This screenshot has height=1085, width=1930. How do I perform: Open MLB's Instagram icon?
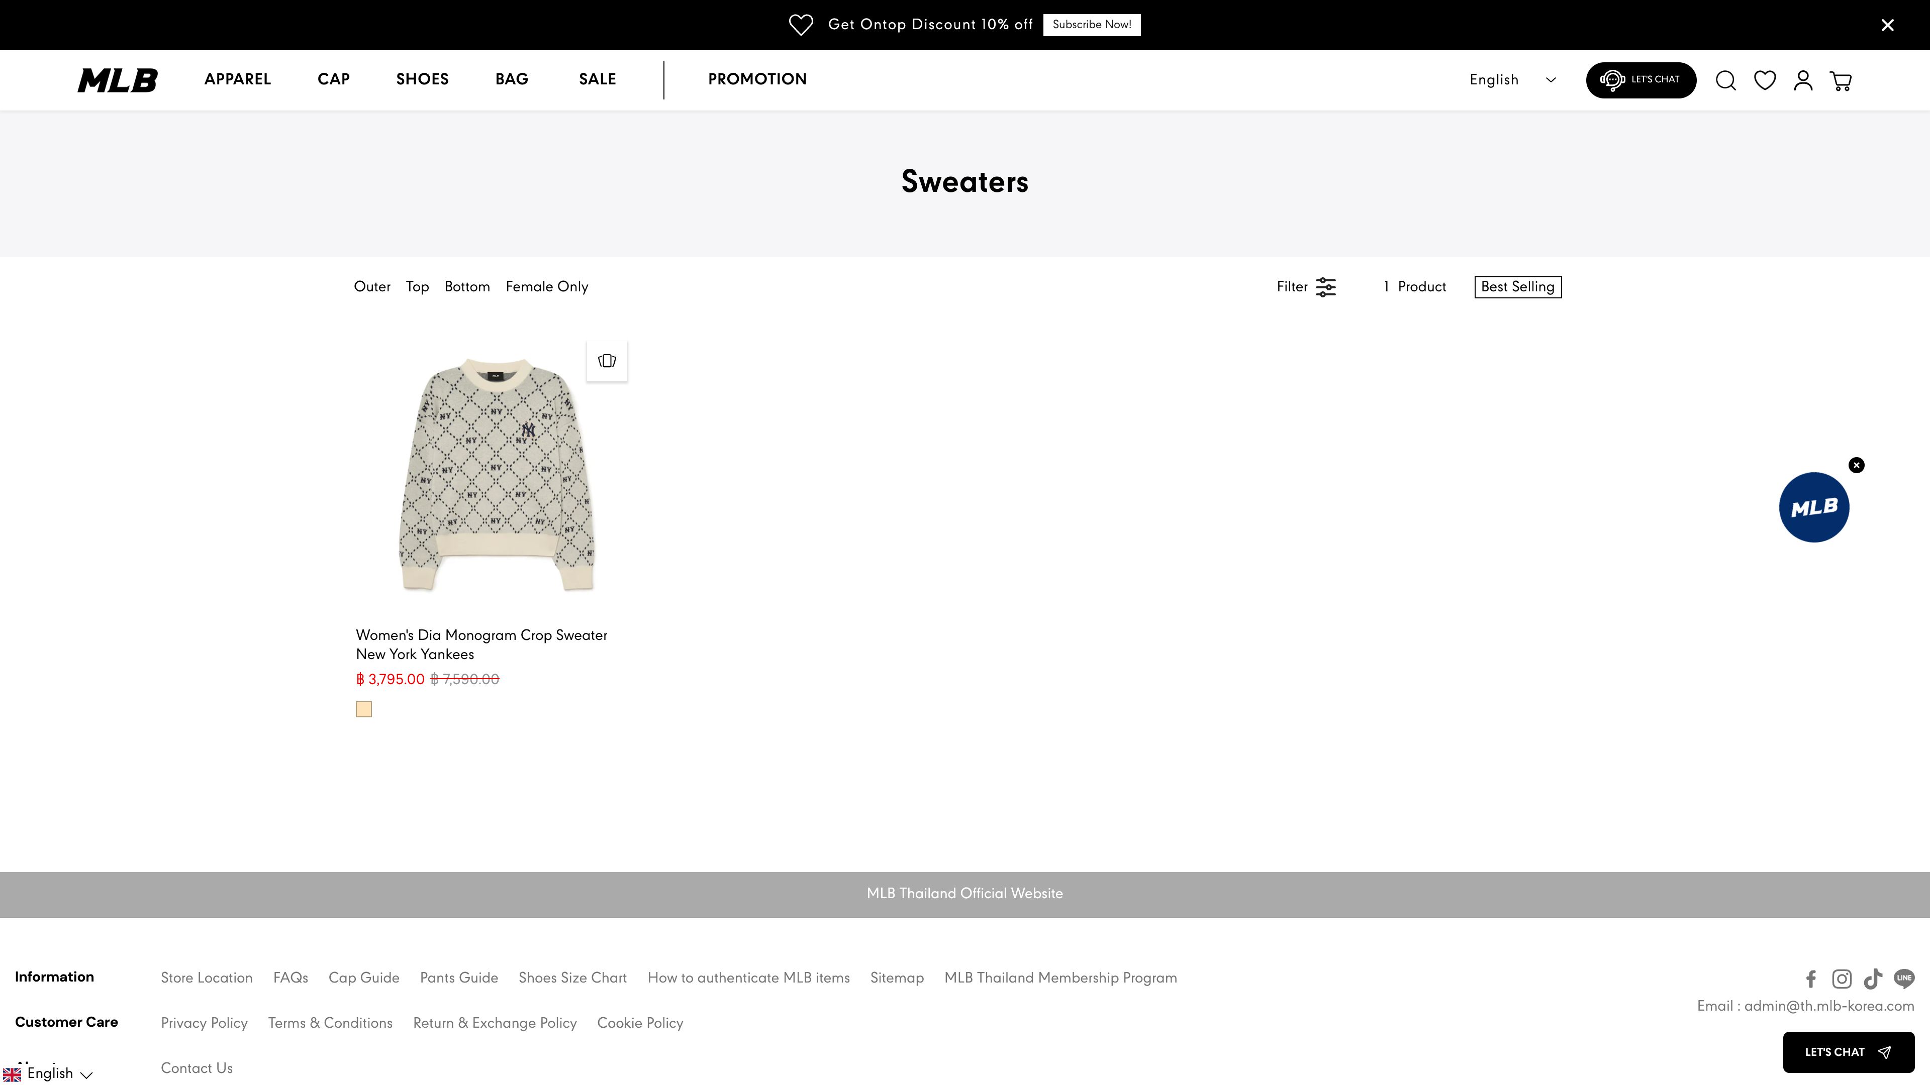(x=1842, y=979)
